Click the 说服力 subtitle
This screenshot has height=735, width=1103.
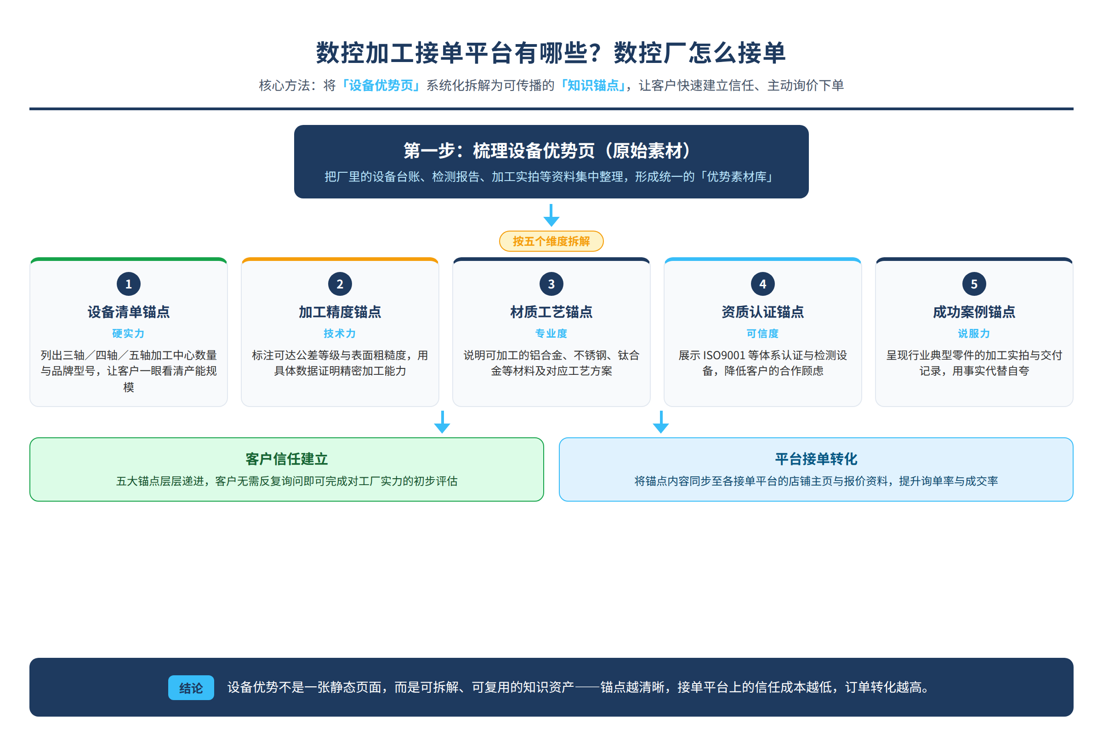click(x=974, y=334)
